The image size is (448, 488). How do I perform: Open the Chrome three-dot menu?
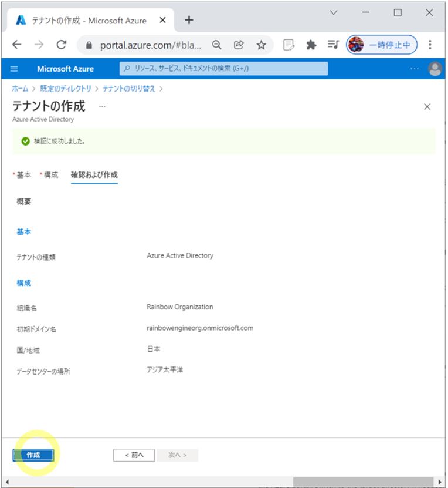430,45
